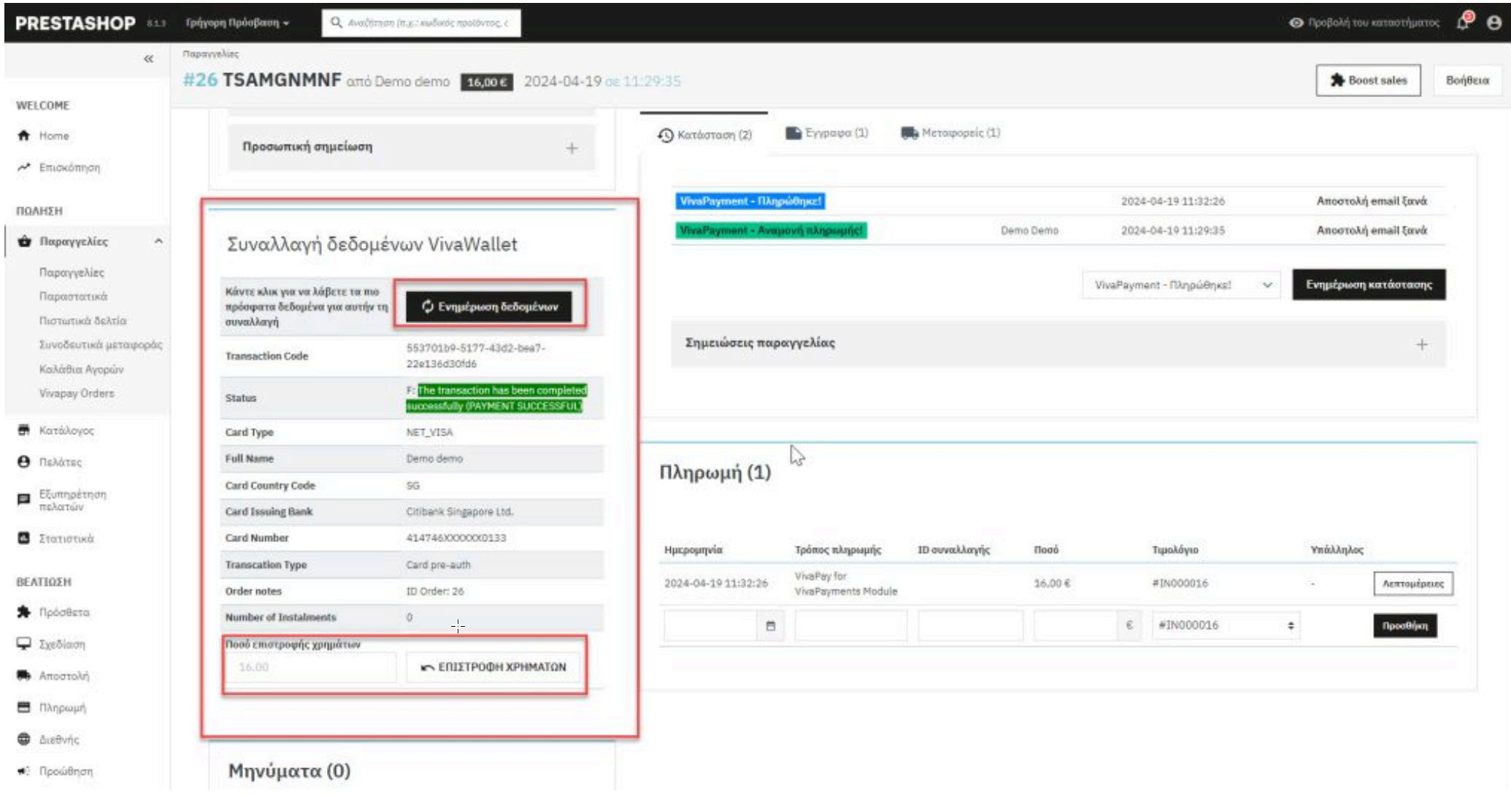
Task: Click the Αποστολή truck icon
Action: [x=24, y=676]
